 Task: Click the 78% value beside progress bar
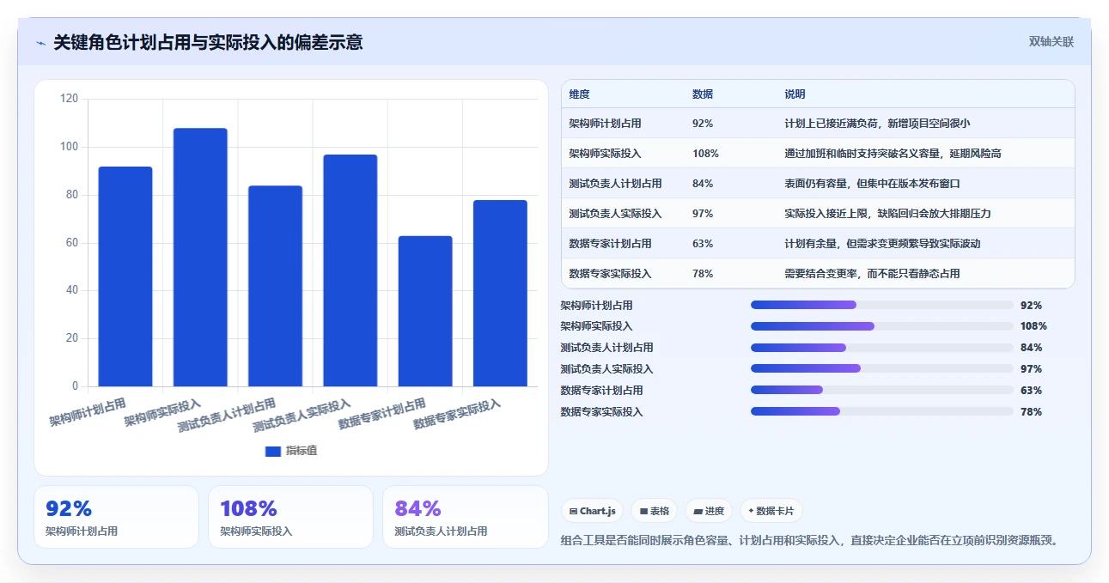point(1031,412)
